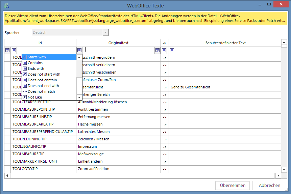Open filter operator for Originaltext column
Screen dimensions: 291x194
coord(79,50)
